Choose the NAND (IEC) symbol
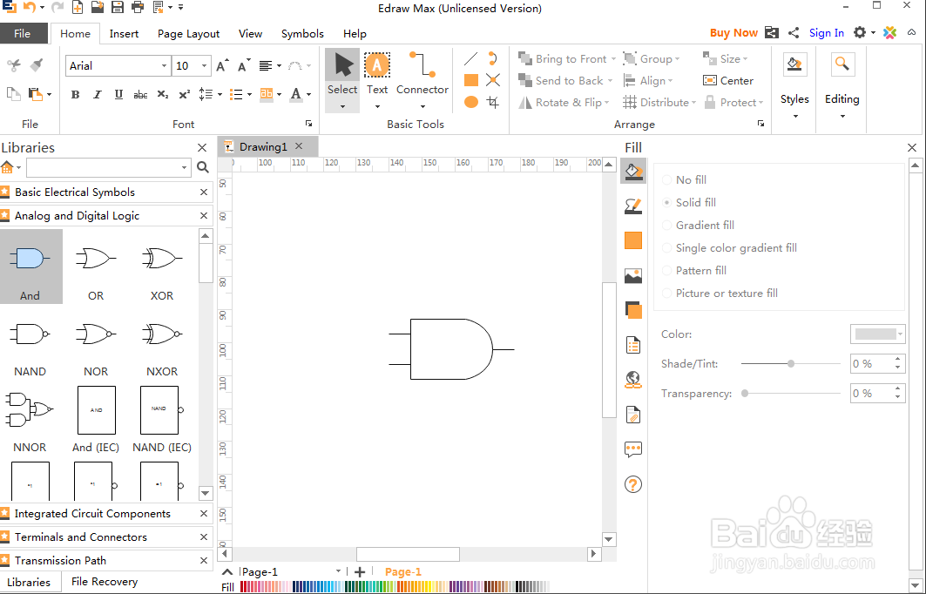This screenshot has height=594, width=926. (x=162, y=419)
